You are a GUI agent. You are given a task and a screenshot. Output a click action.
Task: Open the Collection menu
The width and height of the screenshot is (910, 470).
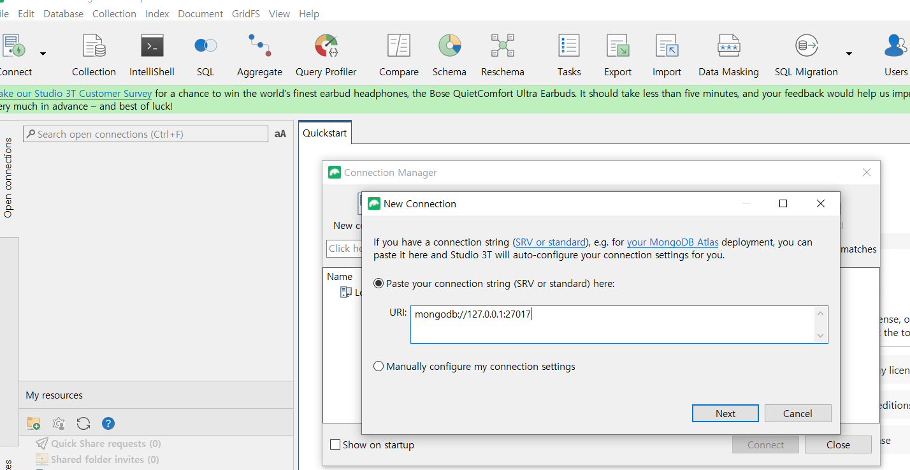coord(114,13)
